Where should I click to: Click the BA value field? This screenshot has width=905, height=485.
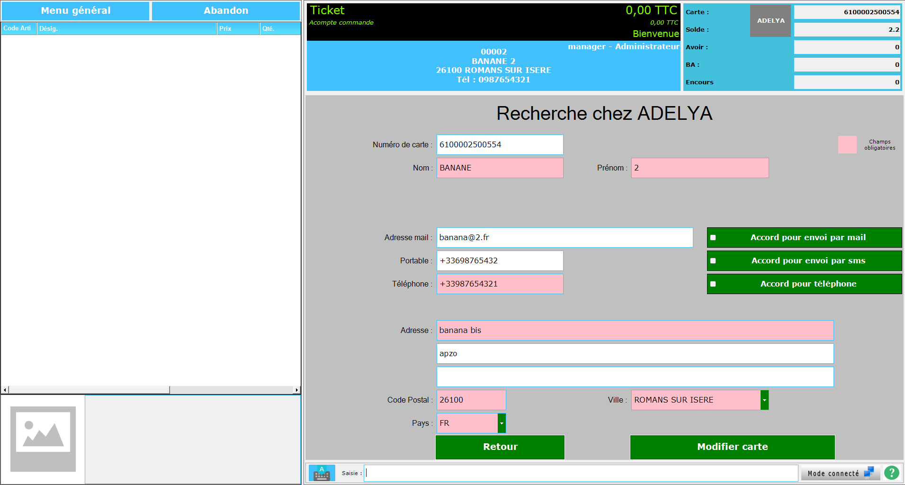(x=847, y=65)
